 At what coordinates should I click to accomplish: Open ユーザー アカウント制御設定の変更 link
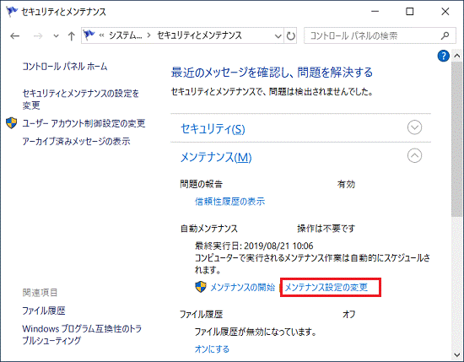coord(84,123)
